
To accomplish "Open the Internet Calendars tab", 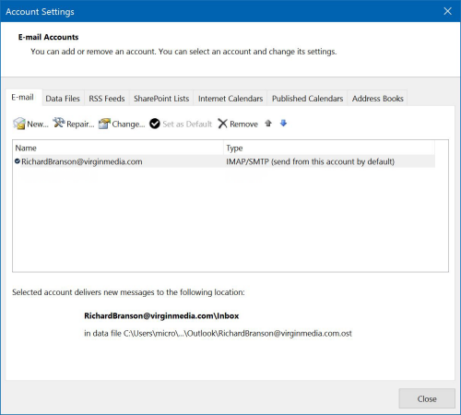I will click(x=230, y=99).
